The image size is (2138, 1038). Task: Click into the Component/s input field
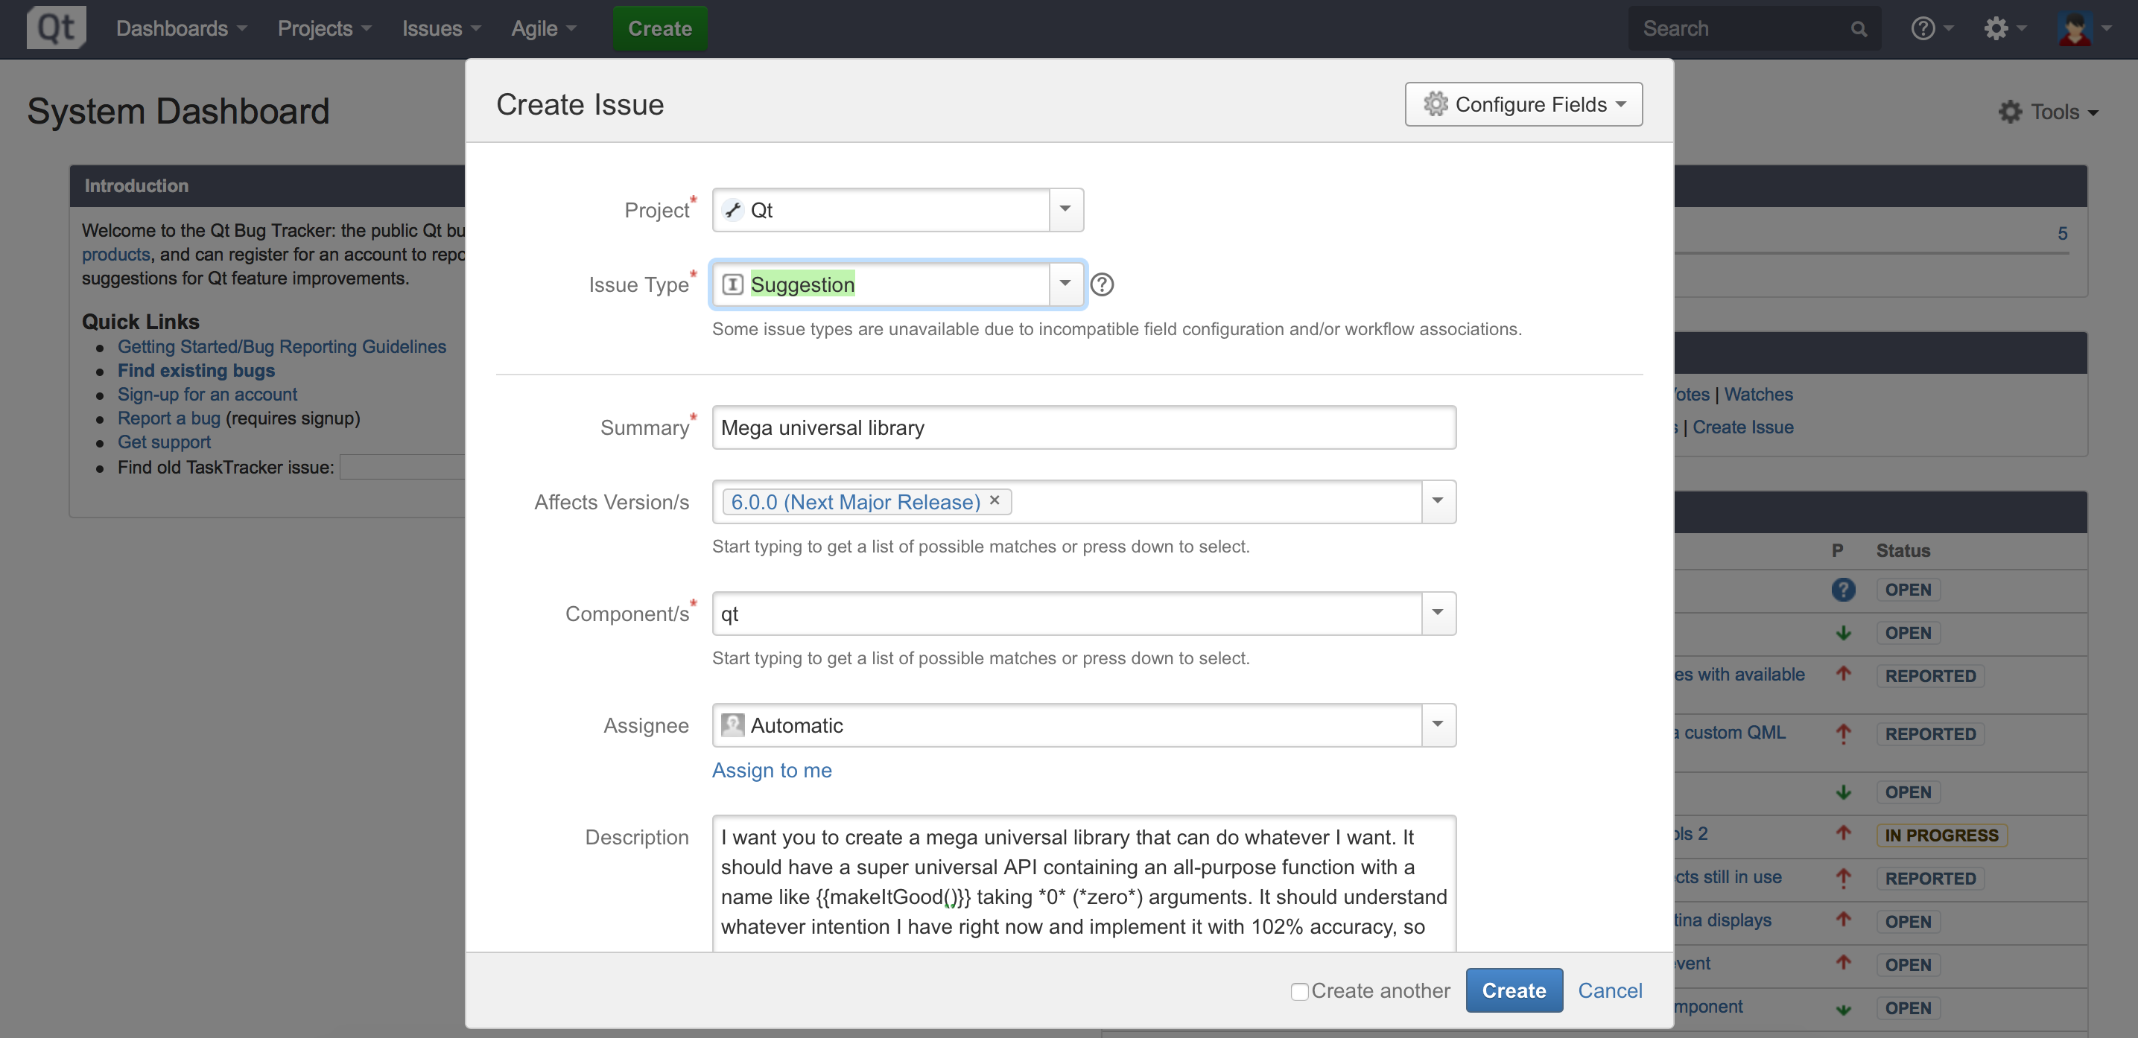coord(1067,613)
